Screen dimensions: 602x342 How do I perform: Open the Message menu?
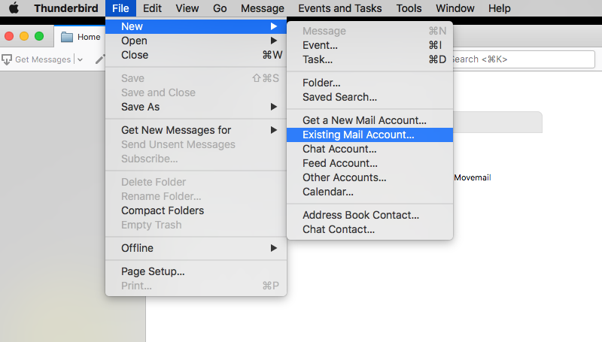[x=263, y=8]
